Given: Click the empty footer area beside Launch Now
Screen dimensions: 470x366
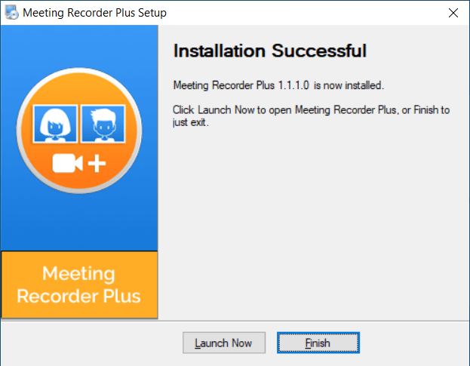Looking at the screenshot, I should coord(91,343).
